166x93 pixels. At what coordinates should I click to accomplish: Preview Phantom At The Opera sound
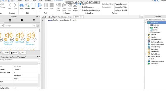(12, 40)
